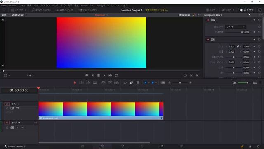This screenshot has height=149, width=264.
Task: Activate the Trim edit mode tool
Action: (82, 83)
